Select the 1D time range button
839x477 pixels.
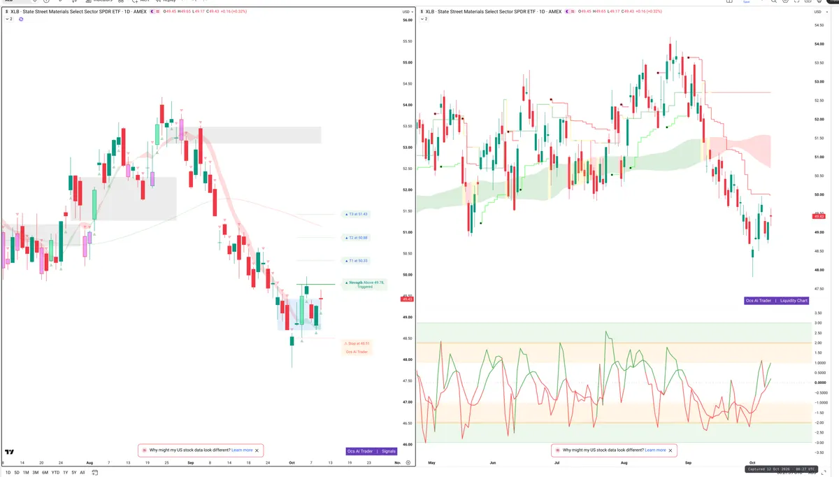pos(8,473)
